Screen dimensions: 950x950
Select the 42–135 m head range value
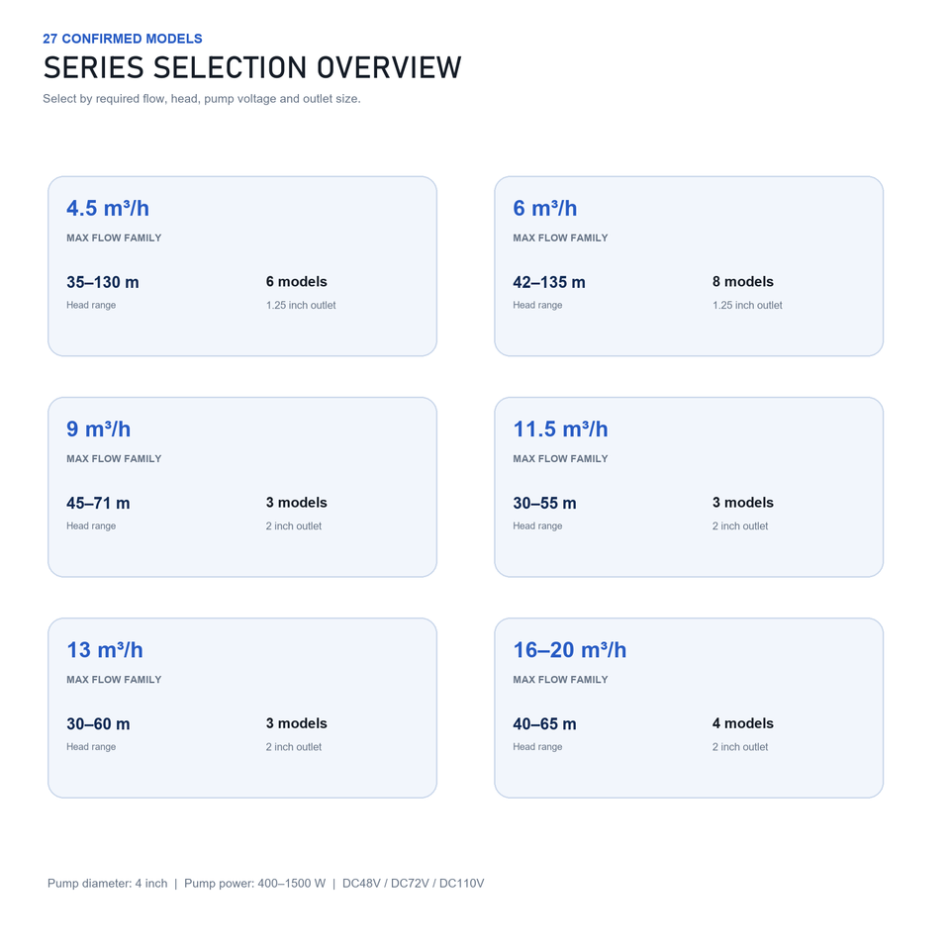click(x=549, y=282)
